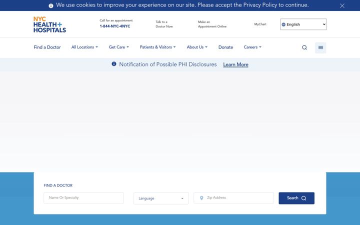Expand the Careers menu

pyautogui.click(x=252, y=47)
